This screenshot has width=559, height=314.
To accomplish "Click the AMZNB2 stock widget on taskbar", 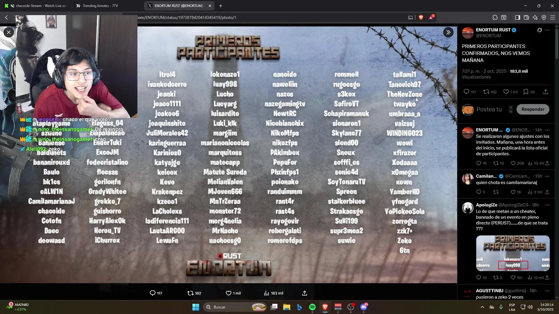I will [x=18, y=307].
